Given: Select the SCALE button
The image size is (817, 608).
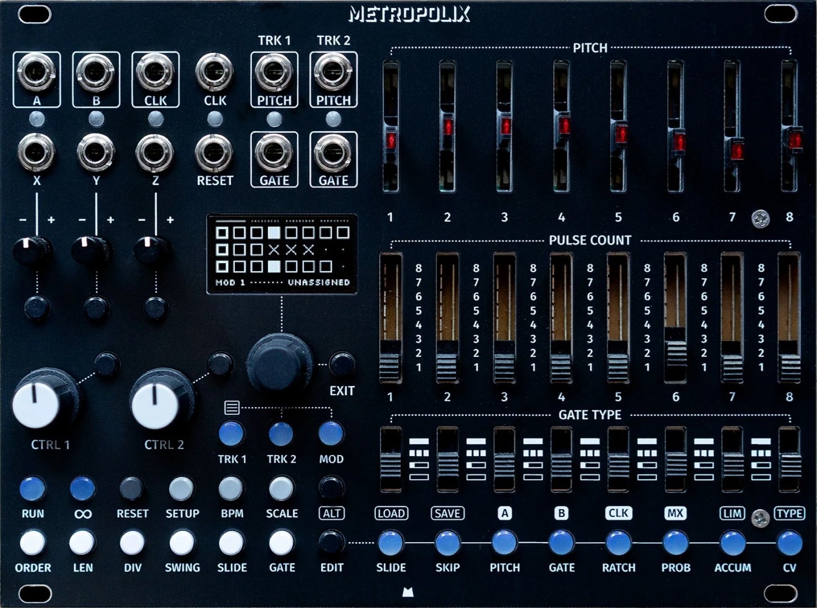Looking at the screenshot, I should (x=281, y=488).
